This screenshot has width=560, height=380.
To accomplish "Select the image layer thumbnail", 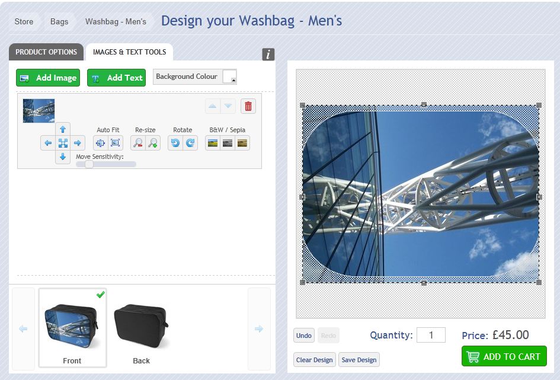I will point(39,111).
